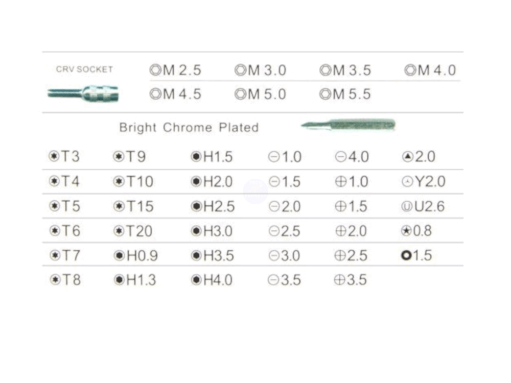Image resolution: width=511 pixels, height=383 pixels.
Task: Click the hex symbol next to H1.5
Action: click(x=196, y=157)
